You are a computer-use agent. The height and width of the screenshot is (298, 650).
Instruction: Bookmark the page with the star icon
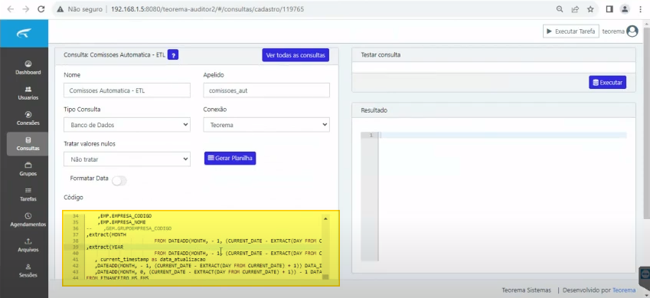[590, 8]
